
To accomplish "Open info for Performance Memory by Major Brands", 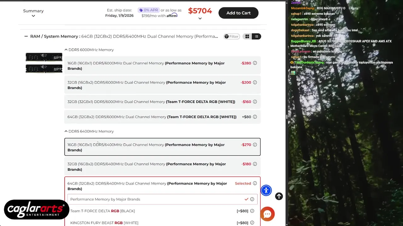I will 252,199.
